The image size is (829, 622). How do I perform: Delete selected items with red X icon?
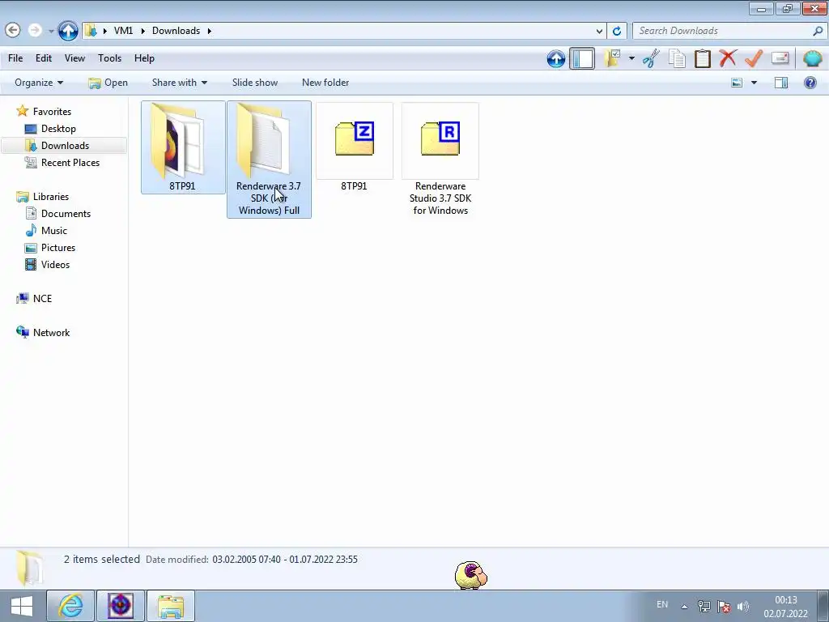(728, 58)
